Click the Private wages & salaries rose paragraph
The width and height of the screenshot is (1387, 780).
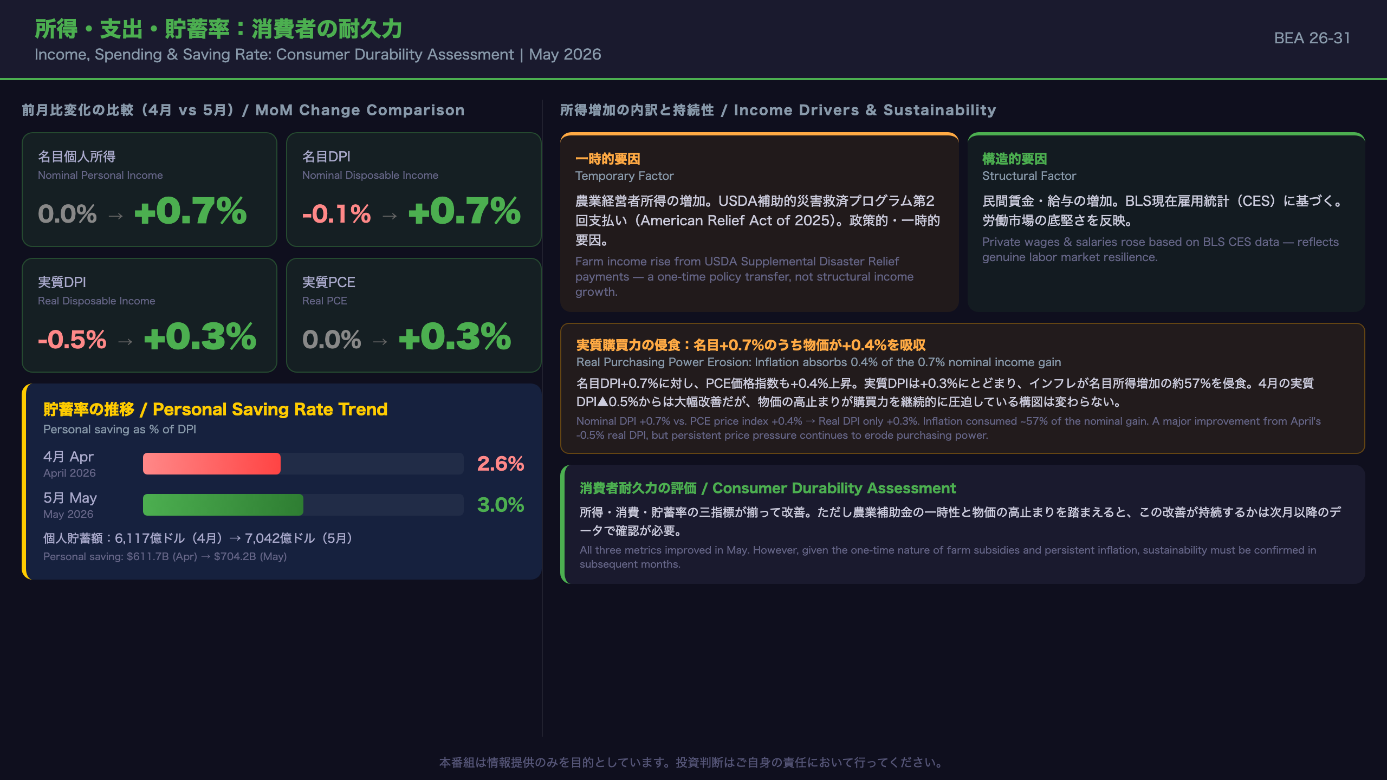(x=1160, y=249)
